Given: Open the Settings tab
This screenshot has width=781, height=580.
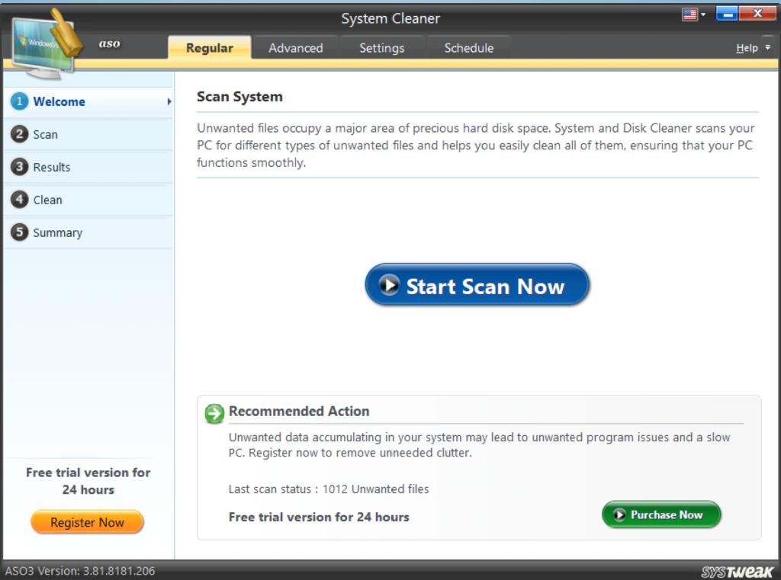Looking at the screenshot, I should click(382, 48).
